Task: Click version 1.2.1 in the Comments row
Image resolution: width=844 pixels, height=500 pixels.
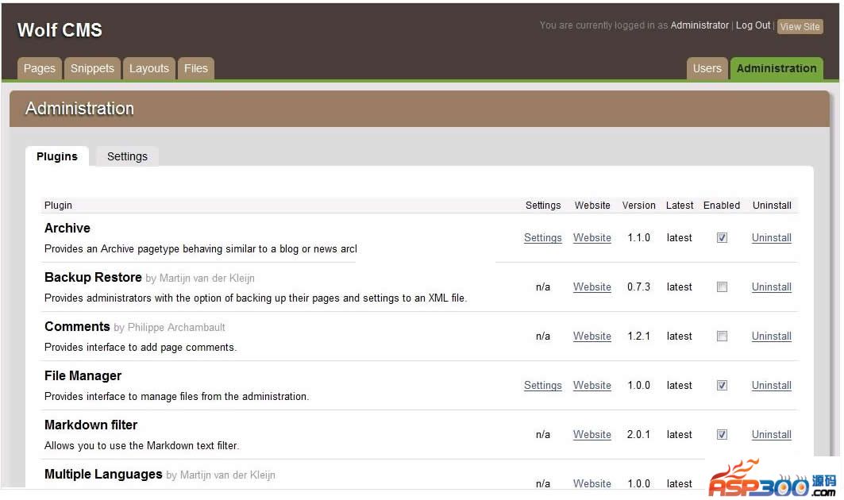Action: click(639, 337)
